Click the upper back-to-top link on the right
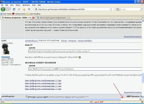Screen dimensions: 144x104 133,36
